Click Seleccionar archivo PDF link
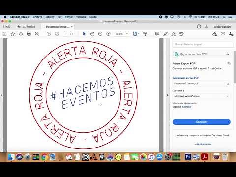The image size is (236, 177). coord(185,78)
